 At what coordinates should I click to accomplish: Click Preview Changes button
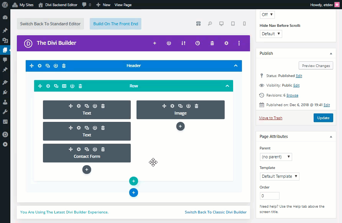(x=316, y=66)
